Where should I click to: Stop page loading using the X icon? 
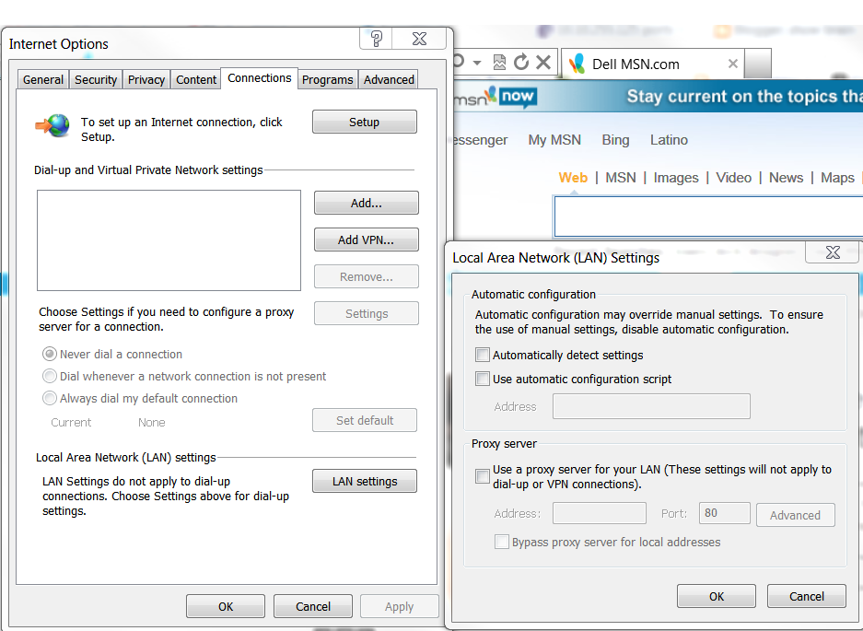tap(543, 61)
